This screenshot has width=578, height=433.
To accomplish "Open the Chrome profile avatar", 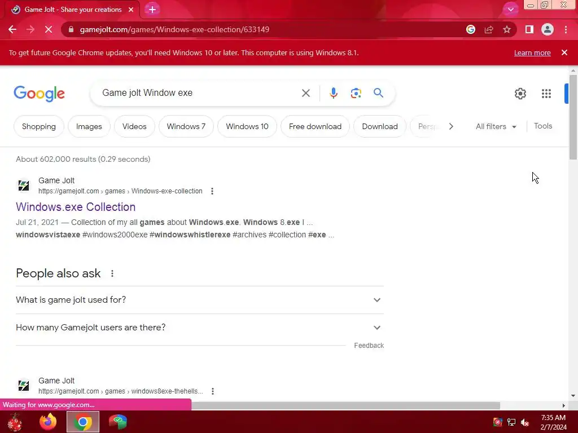I will 548,29.
